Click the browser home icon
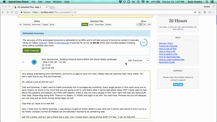The image size is (217, 122). pyautogui.click(x=16, y=12)
